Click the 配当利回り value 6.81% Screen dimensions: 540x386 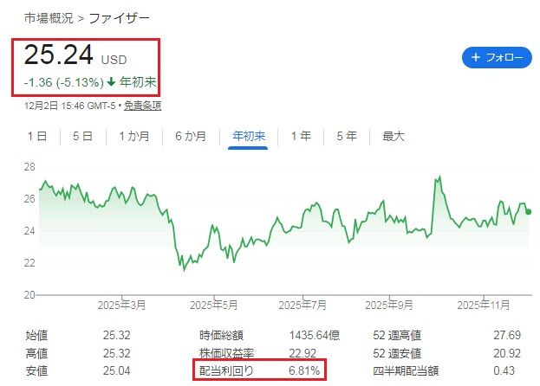(304, 370)
